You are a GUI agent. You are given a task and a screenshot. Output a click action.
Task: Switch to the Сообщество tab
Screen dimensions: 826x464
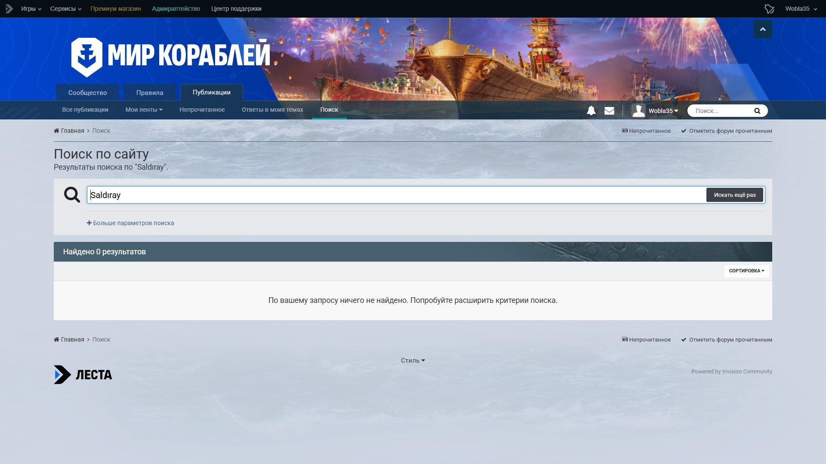(87, 93)
